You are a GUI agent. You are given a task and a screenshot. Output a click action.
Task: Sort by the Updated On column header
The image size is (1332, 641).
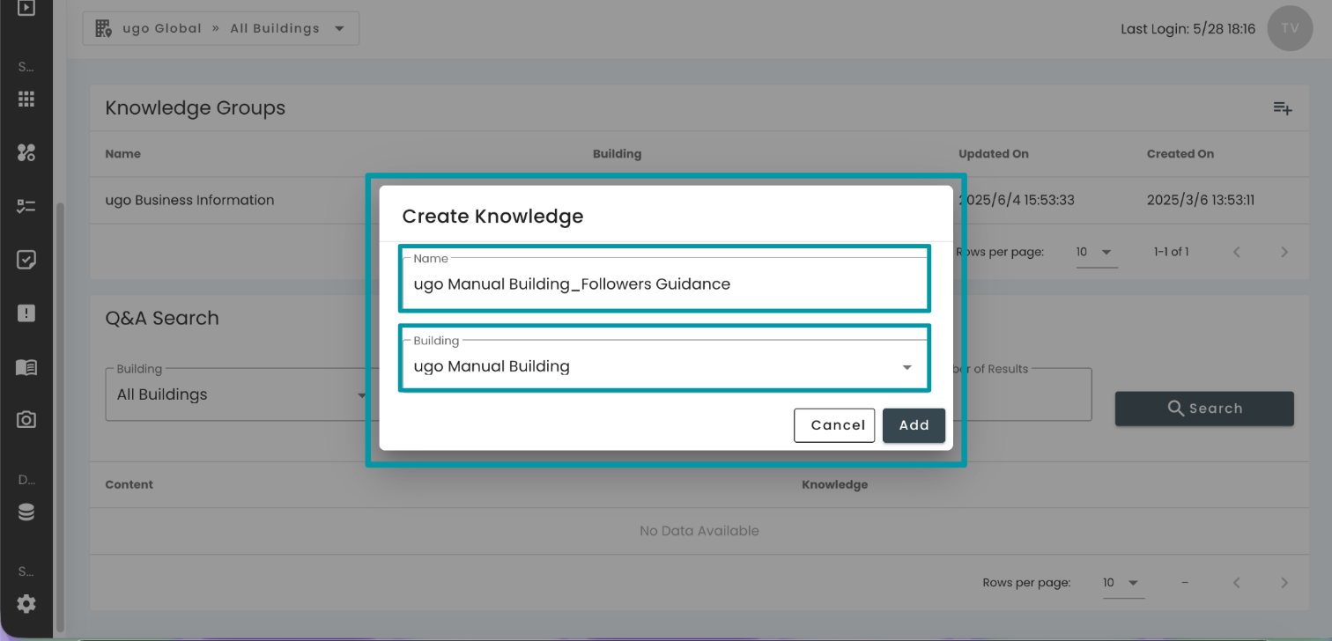[x=994, y=153]
